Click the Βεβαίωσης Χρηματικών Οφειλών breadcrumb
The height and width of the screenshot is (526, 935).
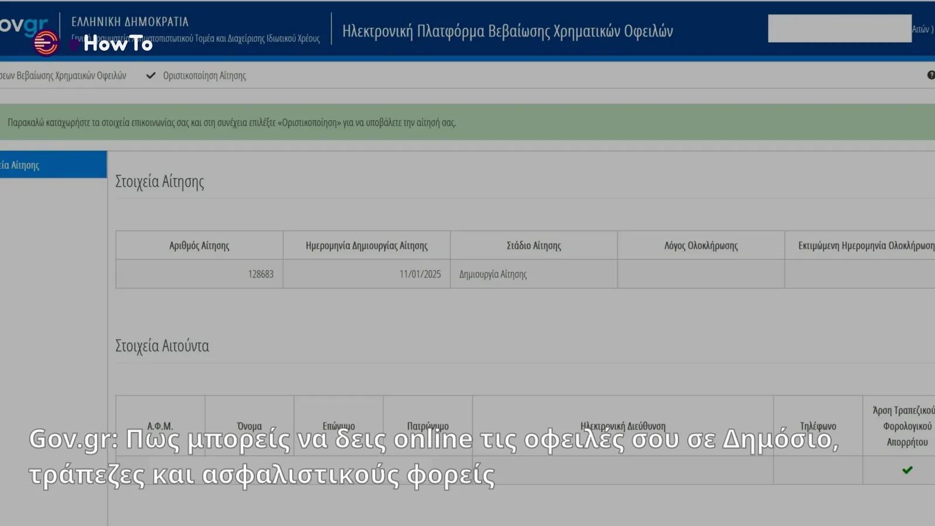pos(64,75)
